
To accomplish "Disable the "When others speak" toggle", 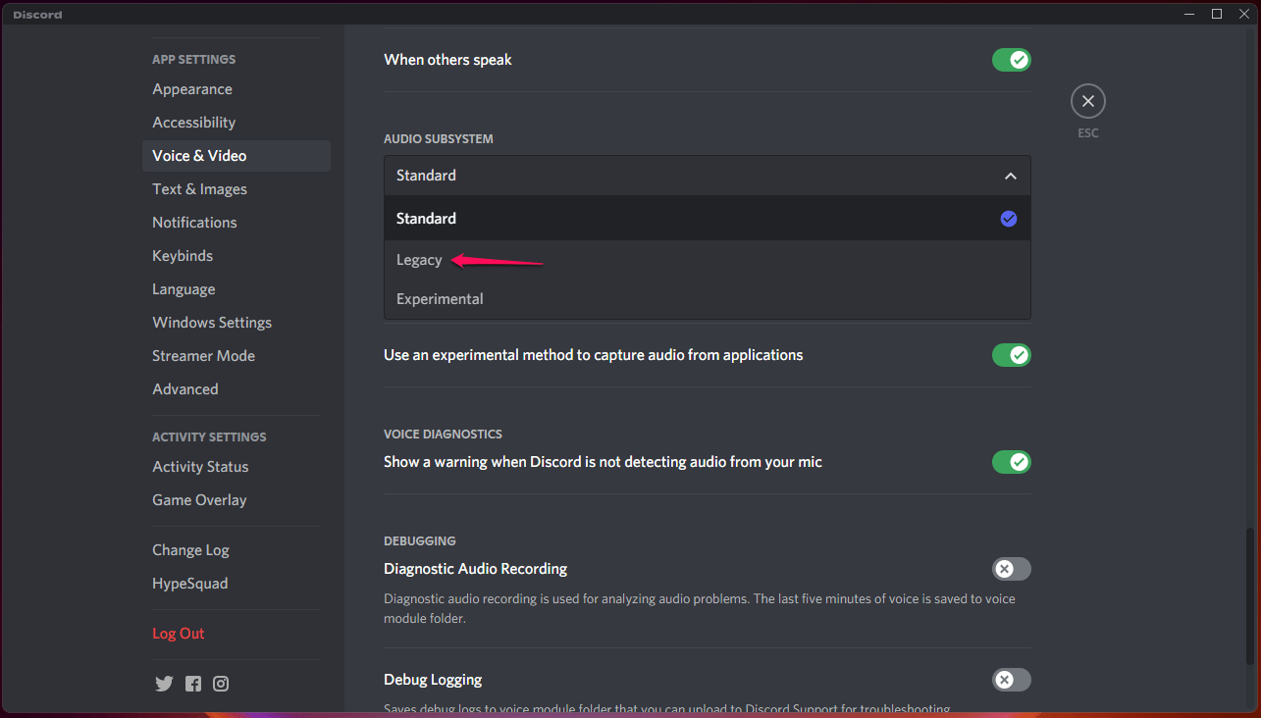I will click(1011, 60).
